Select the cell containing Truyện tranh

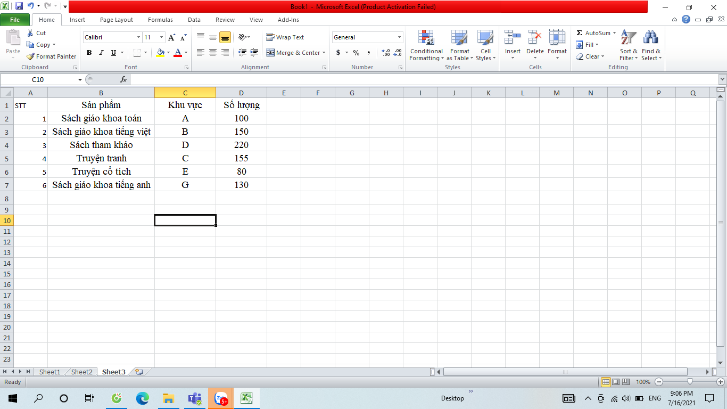(101, 158)
